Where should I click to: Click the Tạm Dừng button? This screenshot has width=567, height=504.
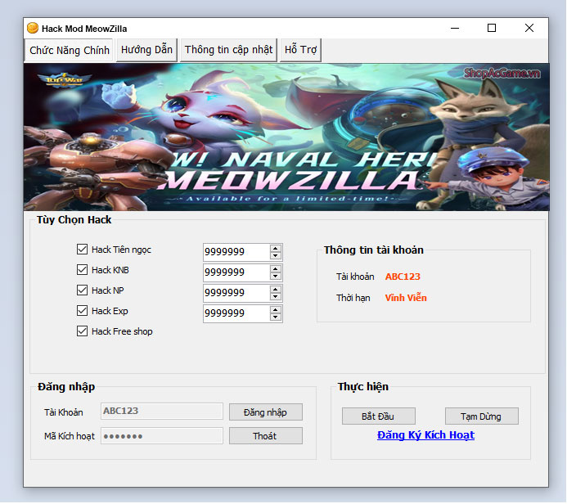point(482,416)
